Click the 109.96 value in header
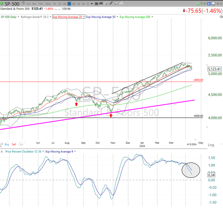This screenshot has height=208, width=223. [66, 9]
